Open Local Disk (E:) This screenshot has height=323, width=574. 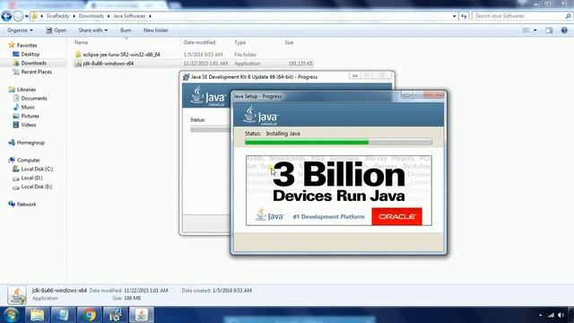[x=32, y=187]
